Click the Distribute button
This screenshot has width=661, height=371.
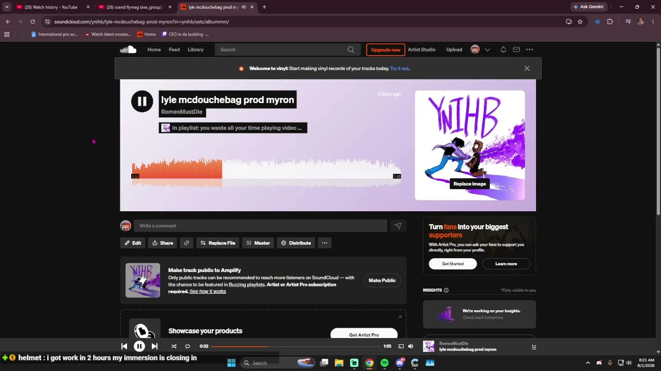296,243
